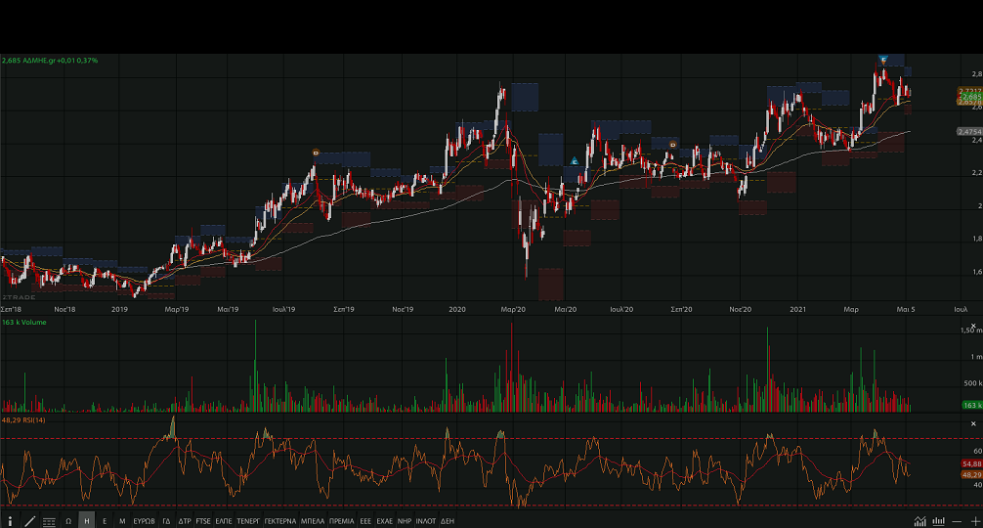983x528 pixels.
Task: Click the zoom out minus icon
Action: click(957, 521)
